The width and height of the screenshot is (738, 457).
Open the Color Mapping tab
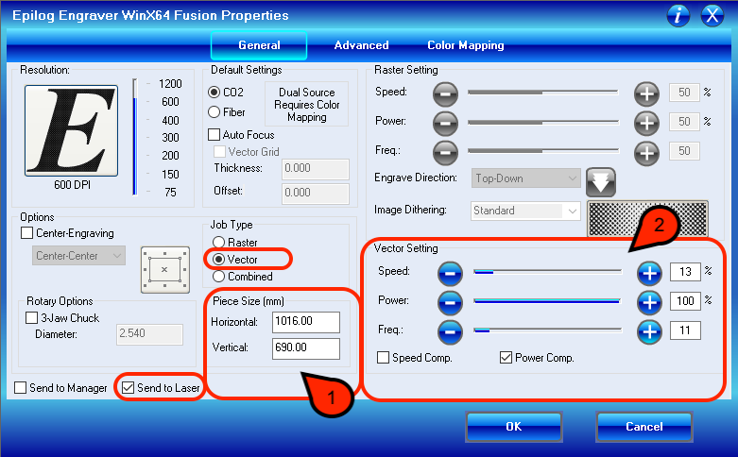[465, 45]
